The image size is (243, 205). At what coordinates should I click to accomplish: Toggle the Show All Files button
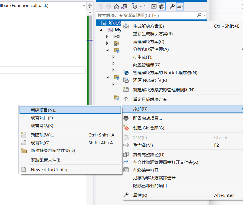[x=162, y=6]
